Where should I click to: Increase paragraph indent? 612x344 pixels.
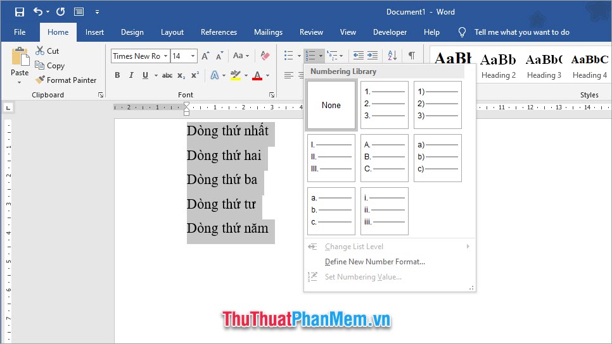point(373,56)
